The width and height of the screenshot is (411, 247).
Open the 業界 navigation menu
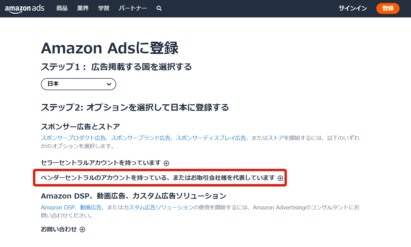[x=83, y=8]
